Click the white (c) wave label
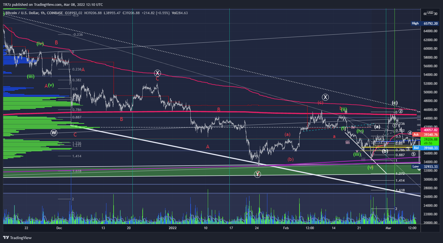This screenshot has width=443, height=243. point(395,103)
